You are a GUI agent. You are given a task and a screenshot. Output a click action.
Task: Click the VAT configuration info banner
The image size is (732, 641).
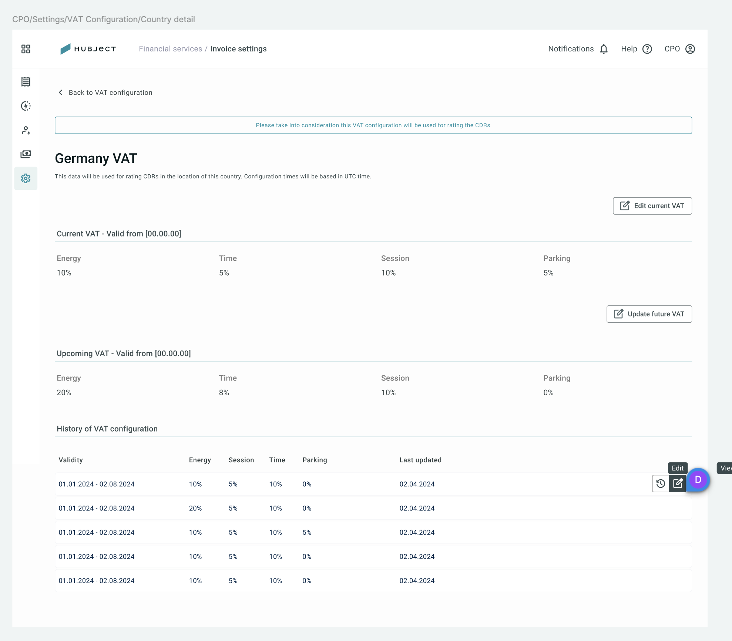pyautogui.click(x=373, y=125)
